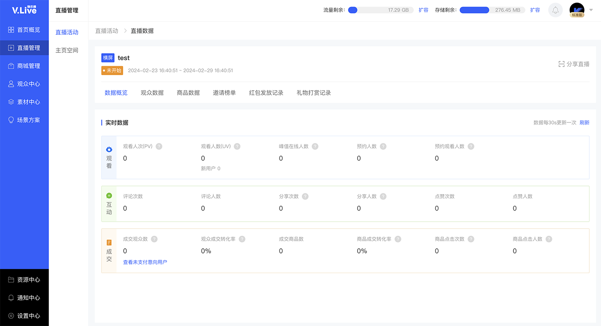Click the 流量剩余 progress bar
This screenshot has width=601, height=326.
coord(381,10)
